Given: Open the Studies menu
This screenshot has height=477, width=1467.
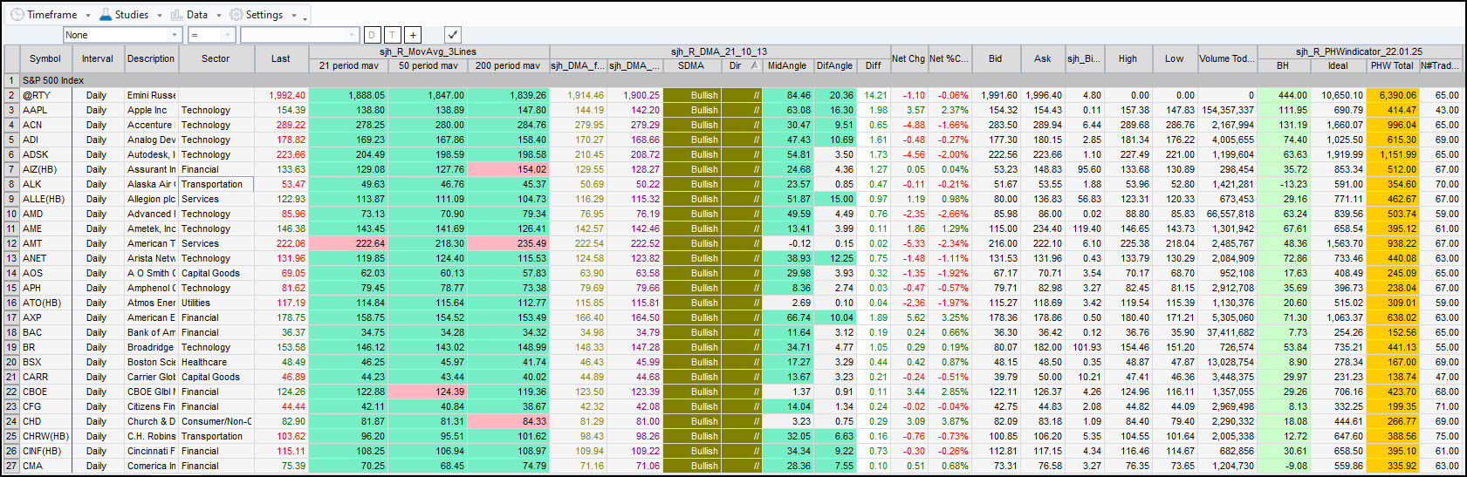Looking at the screenshot, I should click(x=123, y=15).
